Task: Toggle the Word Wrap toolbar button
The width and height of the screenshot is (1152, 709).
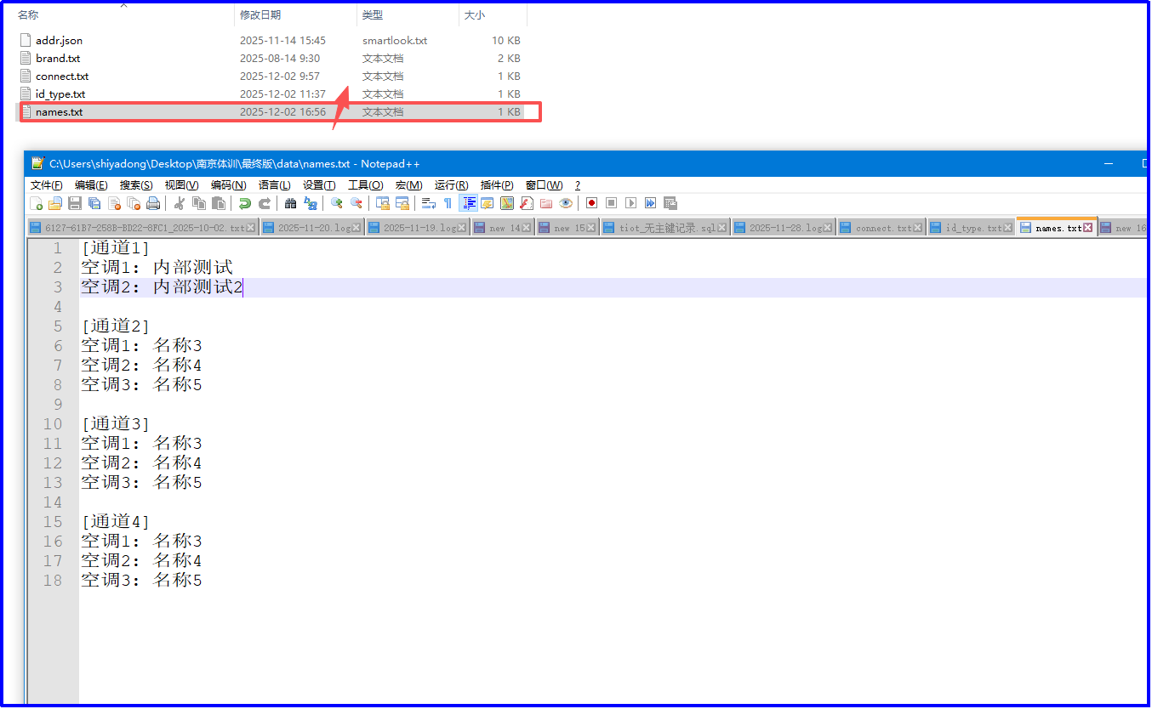Action: pos(429,203)
